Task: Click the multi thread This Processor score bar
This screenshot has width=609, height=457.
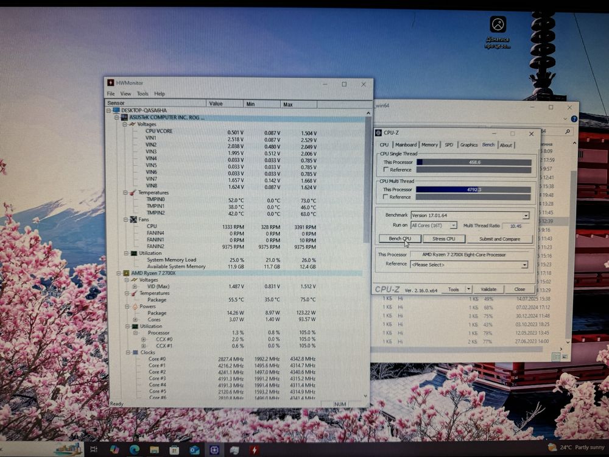Action: (x=473, y=190)
